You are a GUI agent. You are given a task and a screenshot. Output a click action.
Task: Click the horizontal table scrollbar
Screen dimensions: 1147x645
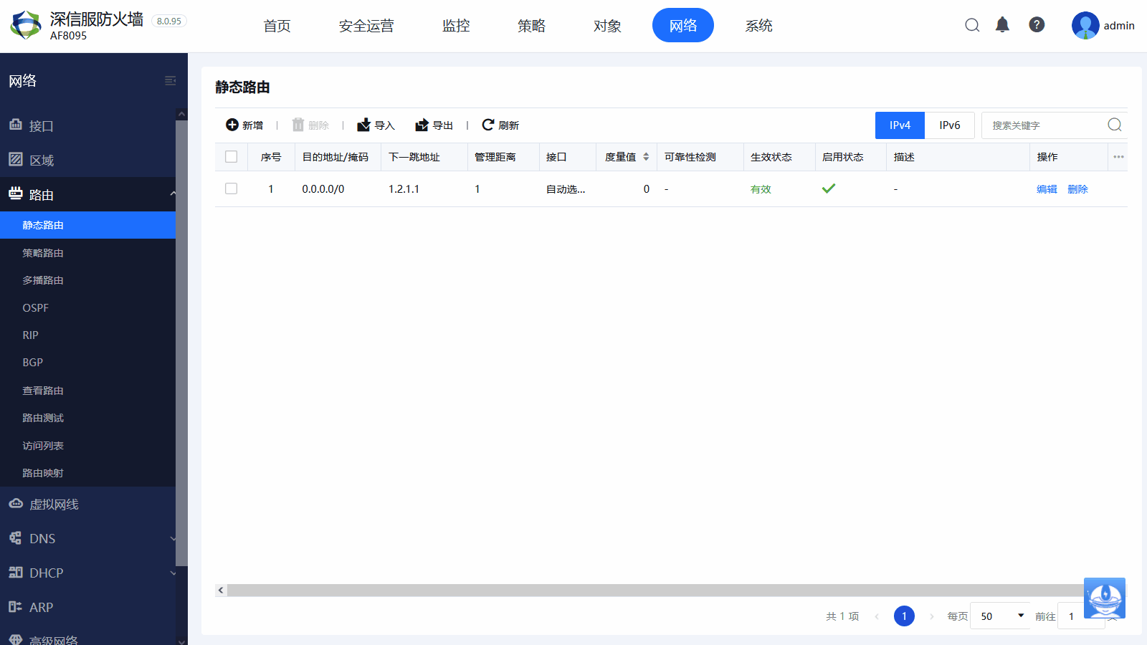pyautogui.click(x=645, y=591)
